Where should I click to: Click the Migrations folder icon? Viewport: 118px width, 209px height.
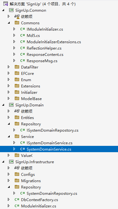pyautogui.click(x=17, y=181)
